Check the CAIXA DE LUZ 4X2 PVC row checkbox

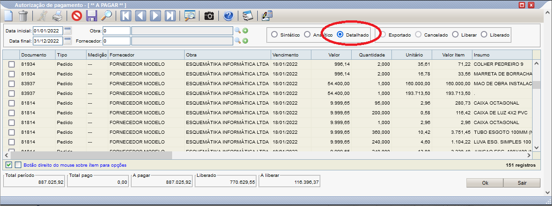[x=12, y=112]
